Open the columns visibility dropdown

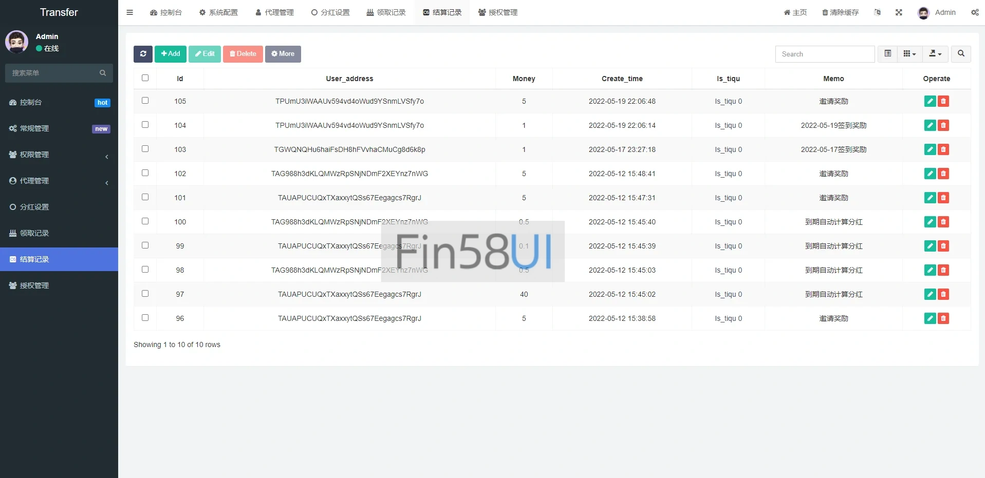pos(909,54)
